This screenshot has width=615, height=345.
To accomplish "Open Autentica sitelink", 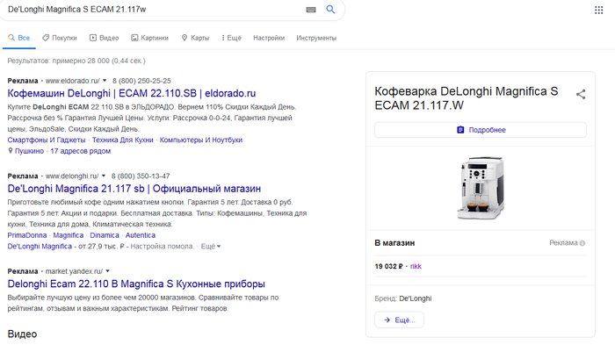I will click(x=141, y=235).
